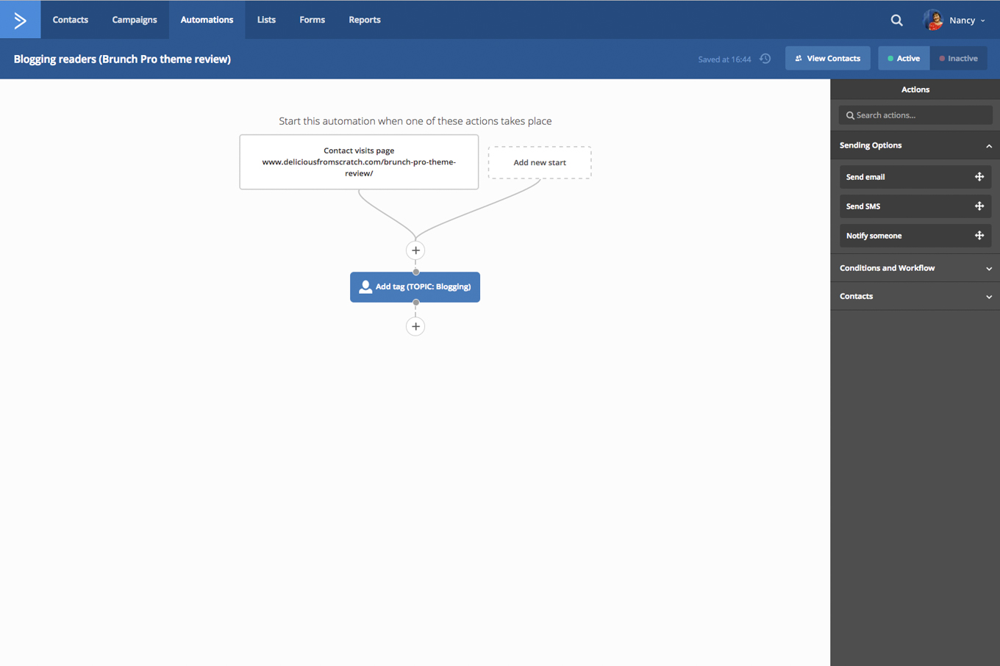Click the ActiveCampaign logo icon
This screenshot has width=1000, height=666.
[20, 20]
